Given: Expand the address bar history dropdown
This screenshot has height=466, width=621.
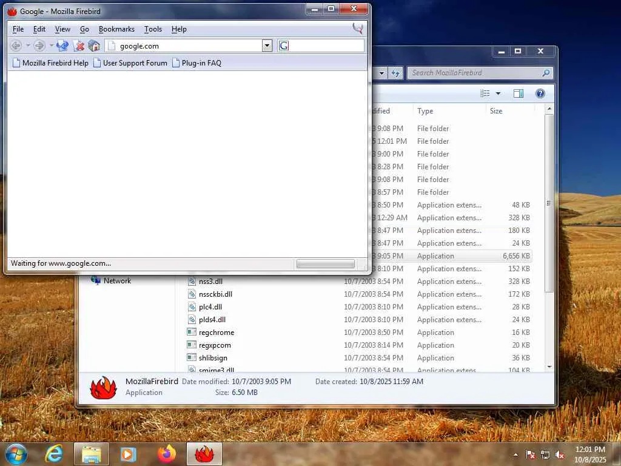Looking at the screenshot, I should tap(267, 46).
